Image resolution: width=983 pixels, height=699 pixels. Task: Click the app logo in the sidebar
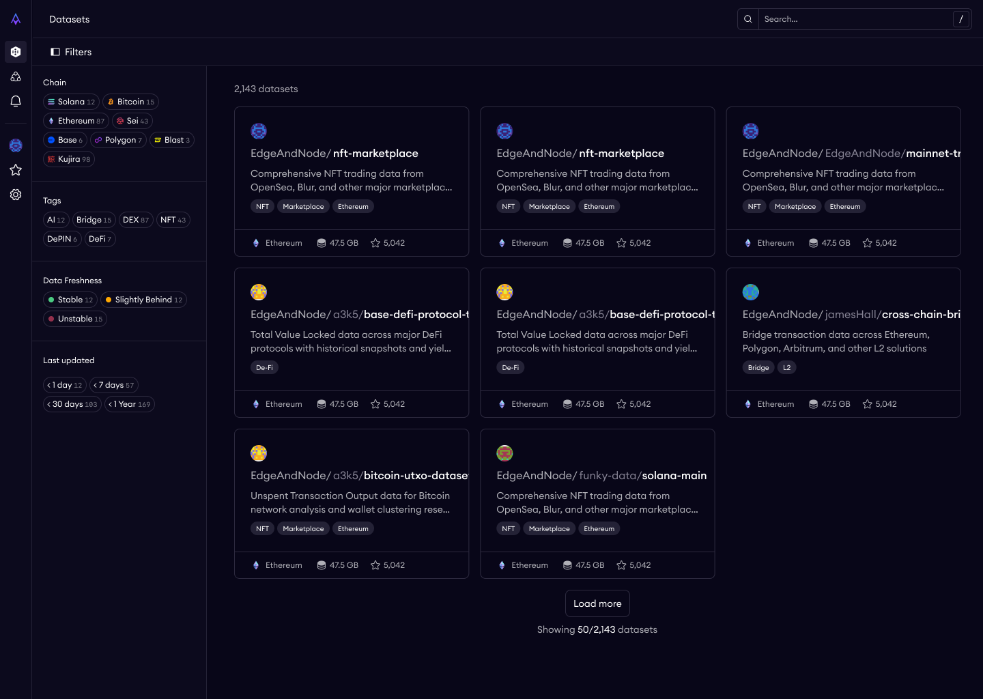click(x=16, y=19)
